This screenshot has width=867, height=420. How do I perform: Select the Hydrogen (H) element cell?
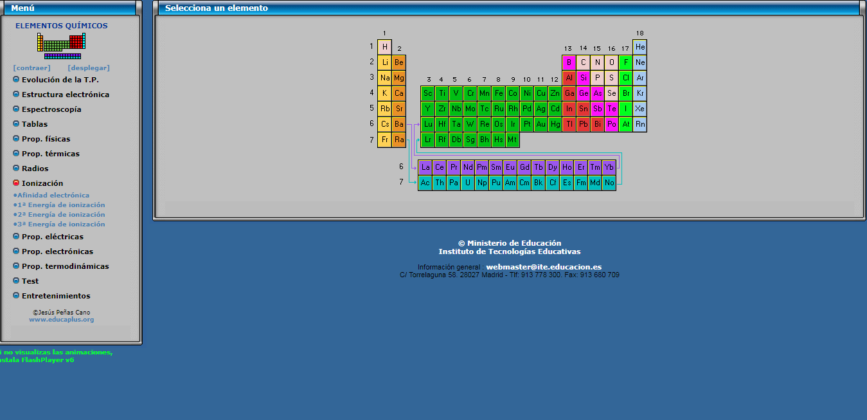point(384,47)
